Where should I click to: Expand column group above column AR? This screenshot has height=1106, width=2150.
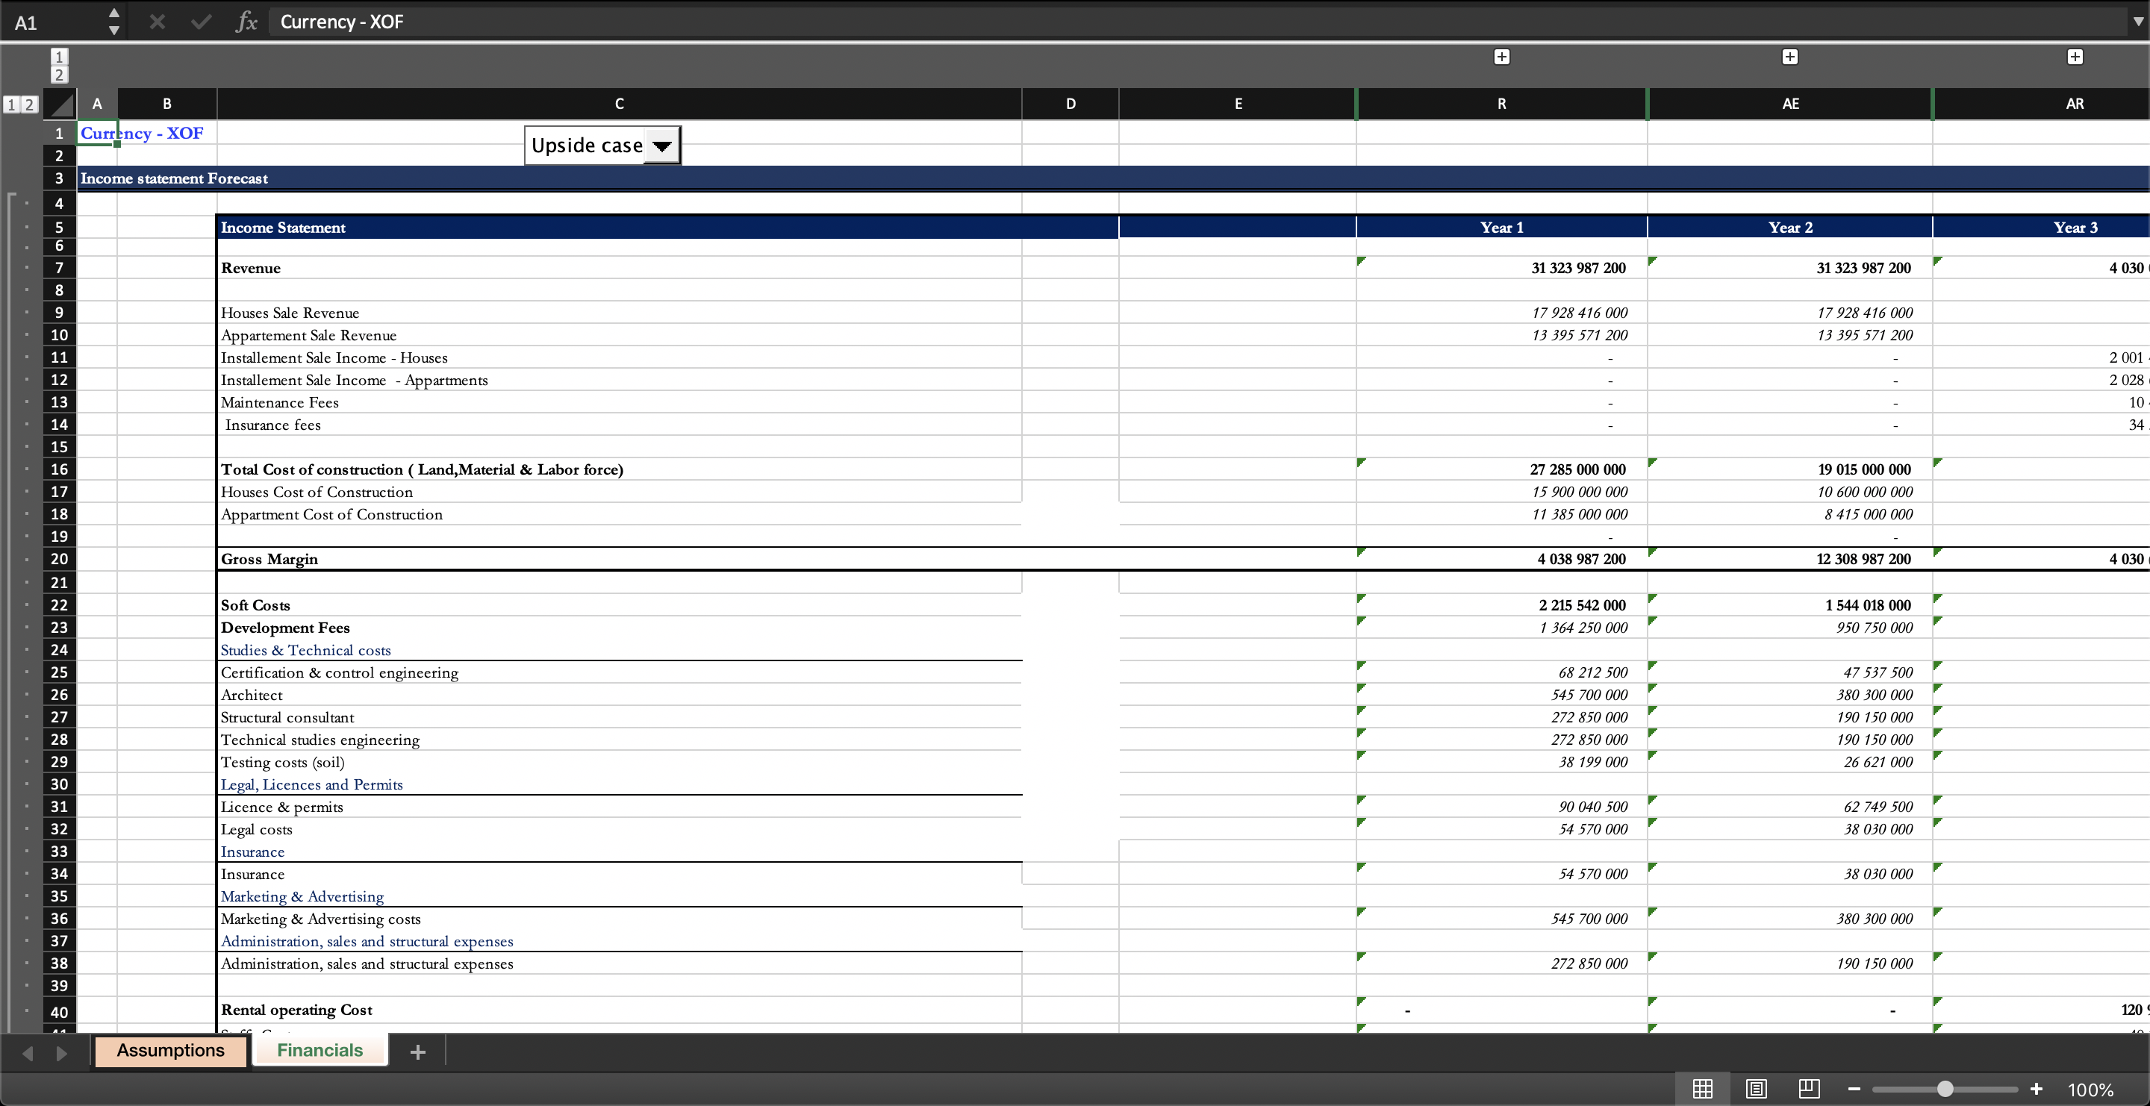click(x=2075, y=57)
